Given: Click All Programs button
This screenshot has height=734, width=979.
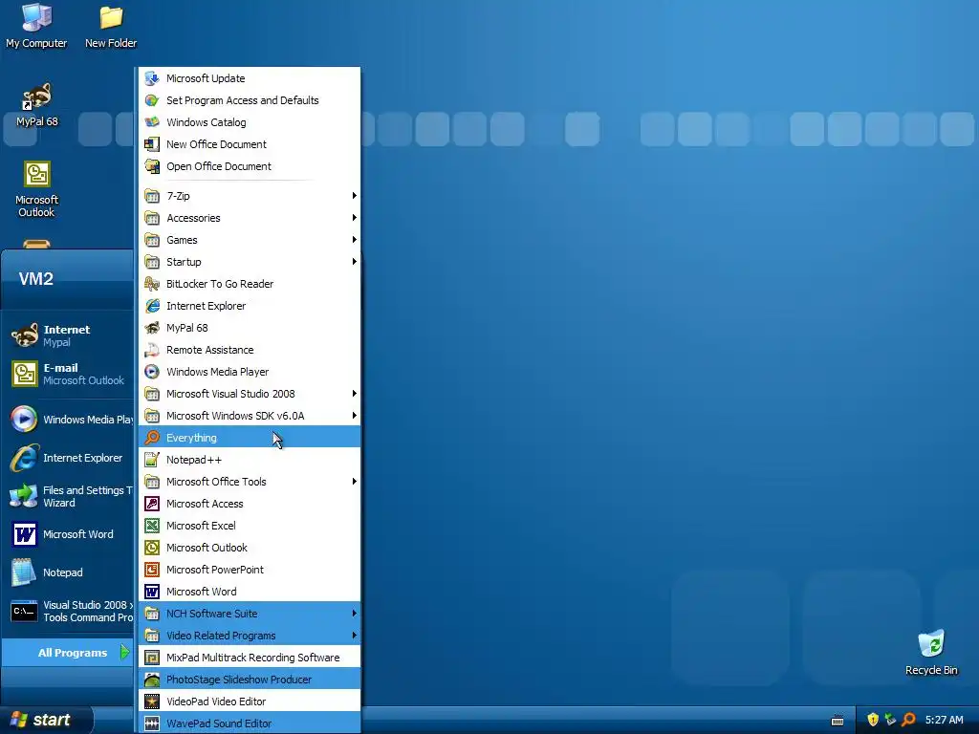Looking at the screenshot, I should tap(68, 653).
